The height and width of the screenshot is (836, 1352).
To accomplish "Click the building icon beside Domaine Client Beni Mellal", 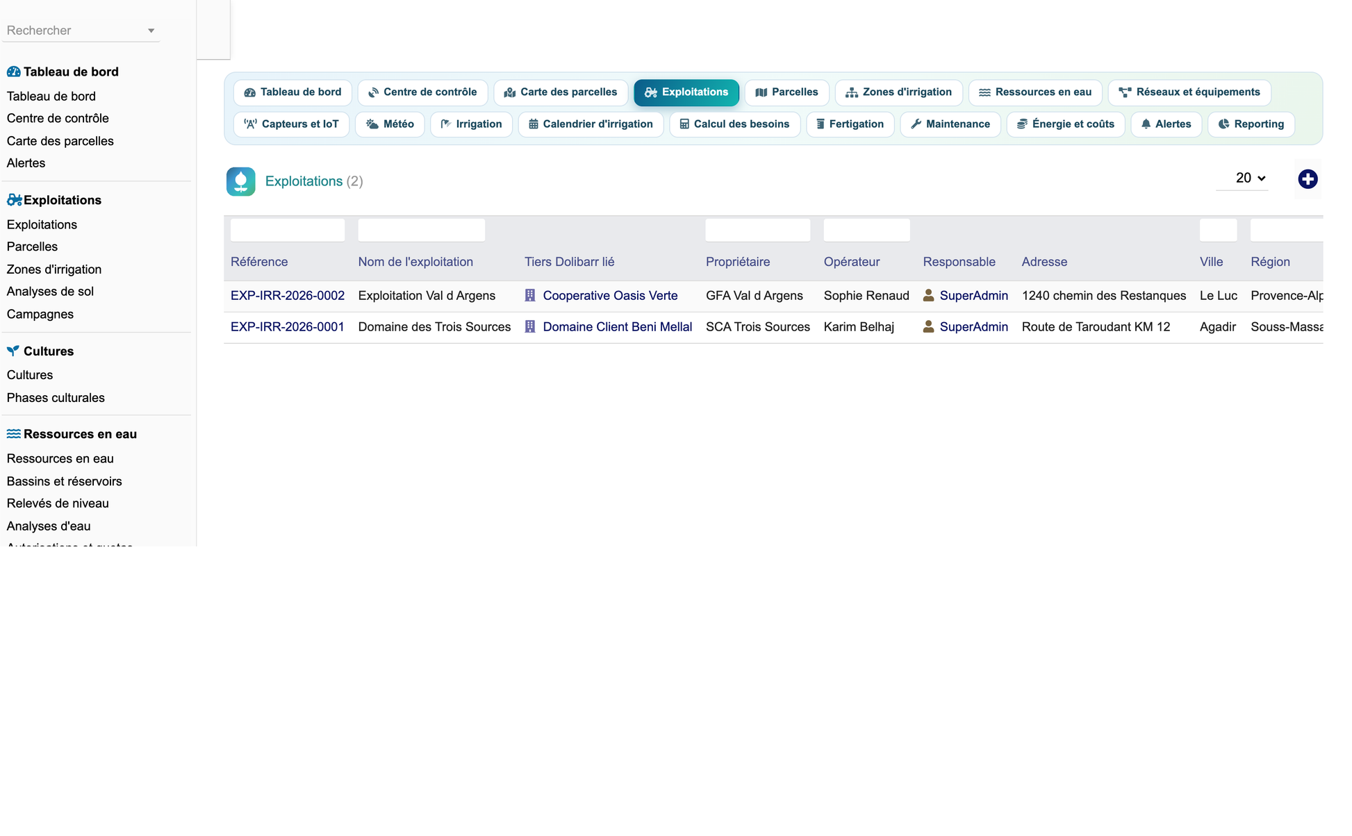I will coord(530,327).
